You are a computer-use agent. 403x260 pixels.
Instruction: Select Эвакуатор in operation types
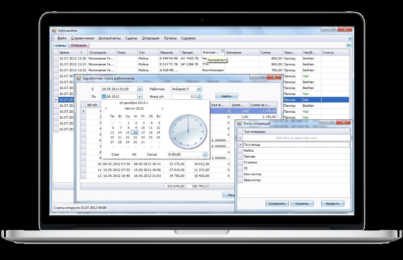296,180
